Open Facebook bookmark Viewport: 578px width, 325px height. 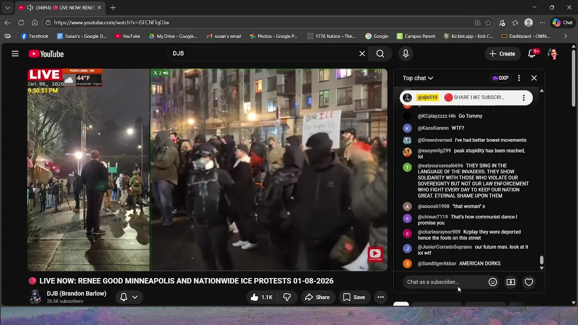pos(35,36)
